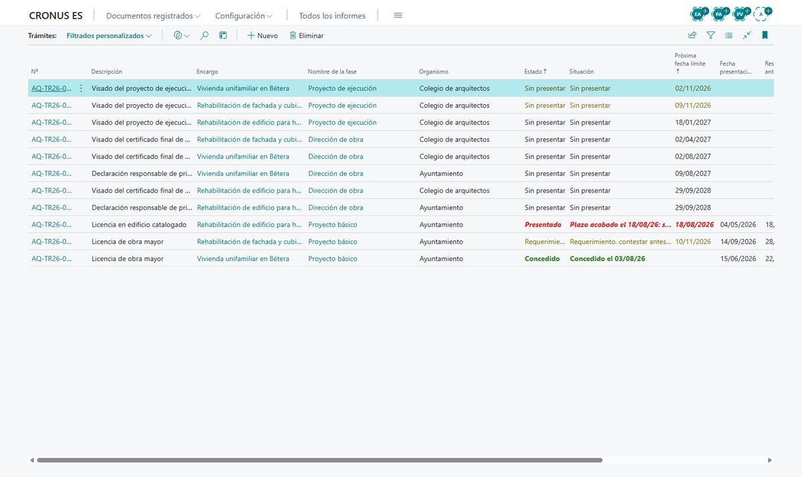Click the Situación column header

pyautogui.click(x=581, y=71)
